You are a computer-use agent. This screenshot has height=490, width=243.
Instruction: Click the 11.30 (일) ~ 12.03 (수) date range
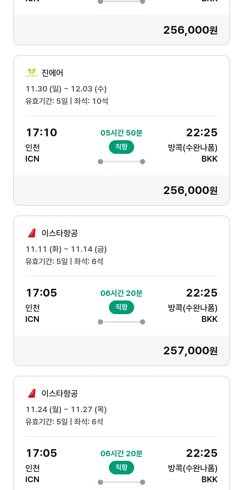click(66, 89)
